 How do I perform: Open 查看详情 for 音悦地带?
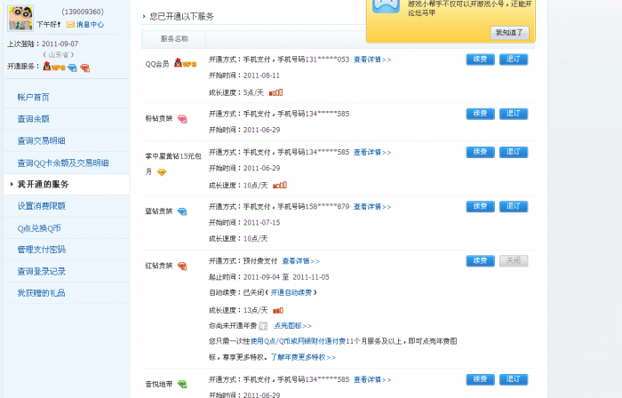click(x=372, y=379)
